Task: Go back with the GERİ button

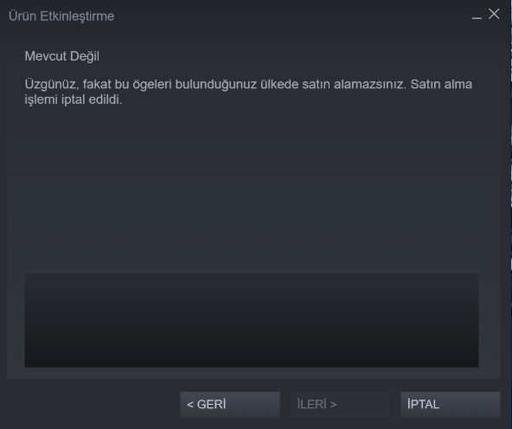Action: click(230, 405)
